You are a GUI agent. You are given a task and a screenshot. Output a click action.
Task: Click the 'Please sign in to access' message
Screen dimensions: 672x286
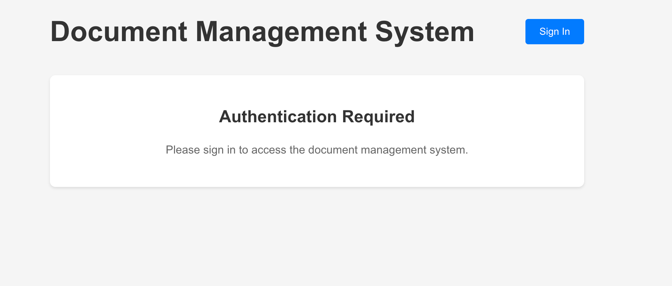pyautogui.click(x=317, y=150)
